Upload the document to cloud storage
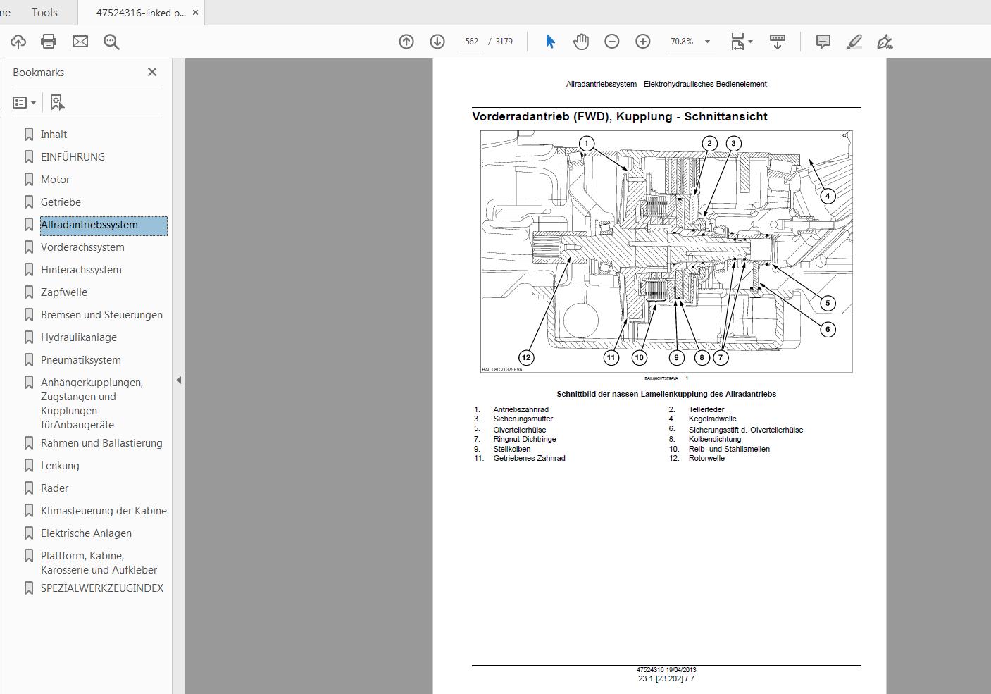 [18, 42]
